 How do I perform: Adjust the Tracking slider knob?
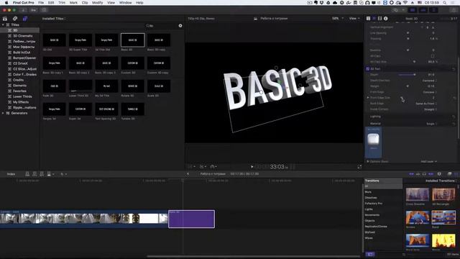[408, 38]
